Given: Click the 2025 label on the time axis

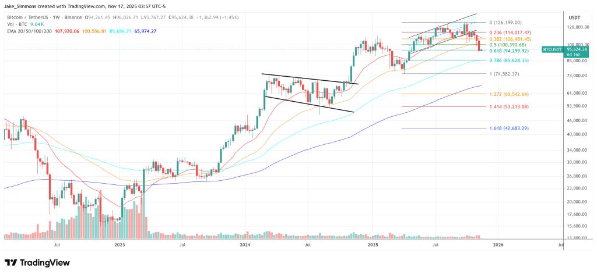Looking at the screenshot, I should coord(373,245).
